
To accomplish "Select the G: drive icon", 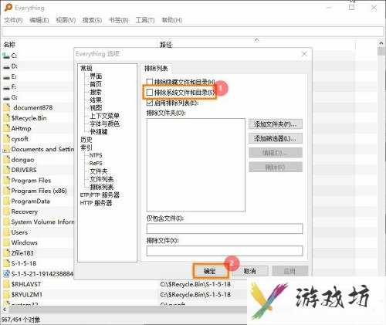I will point(6,97).
